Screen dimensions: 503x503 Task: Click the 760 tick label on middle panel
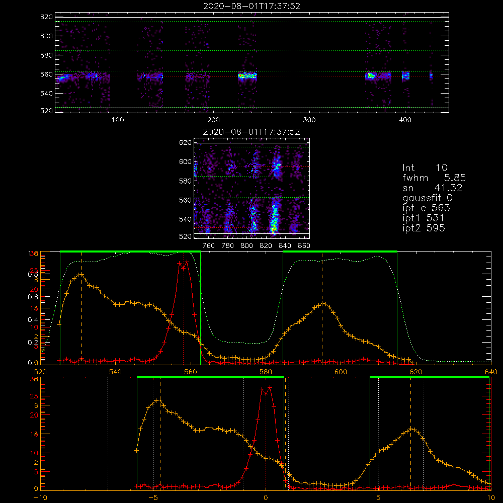(209, 246)
